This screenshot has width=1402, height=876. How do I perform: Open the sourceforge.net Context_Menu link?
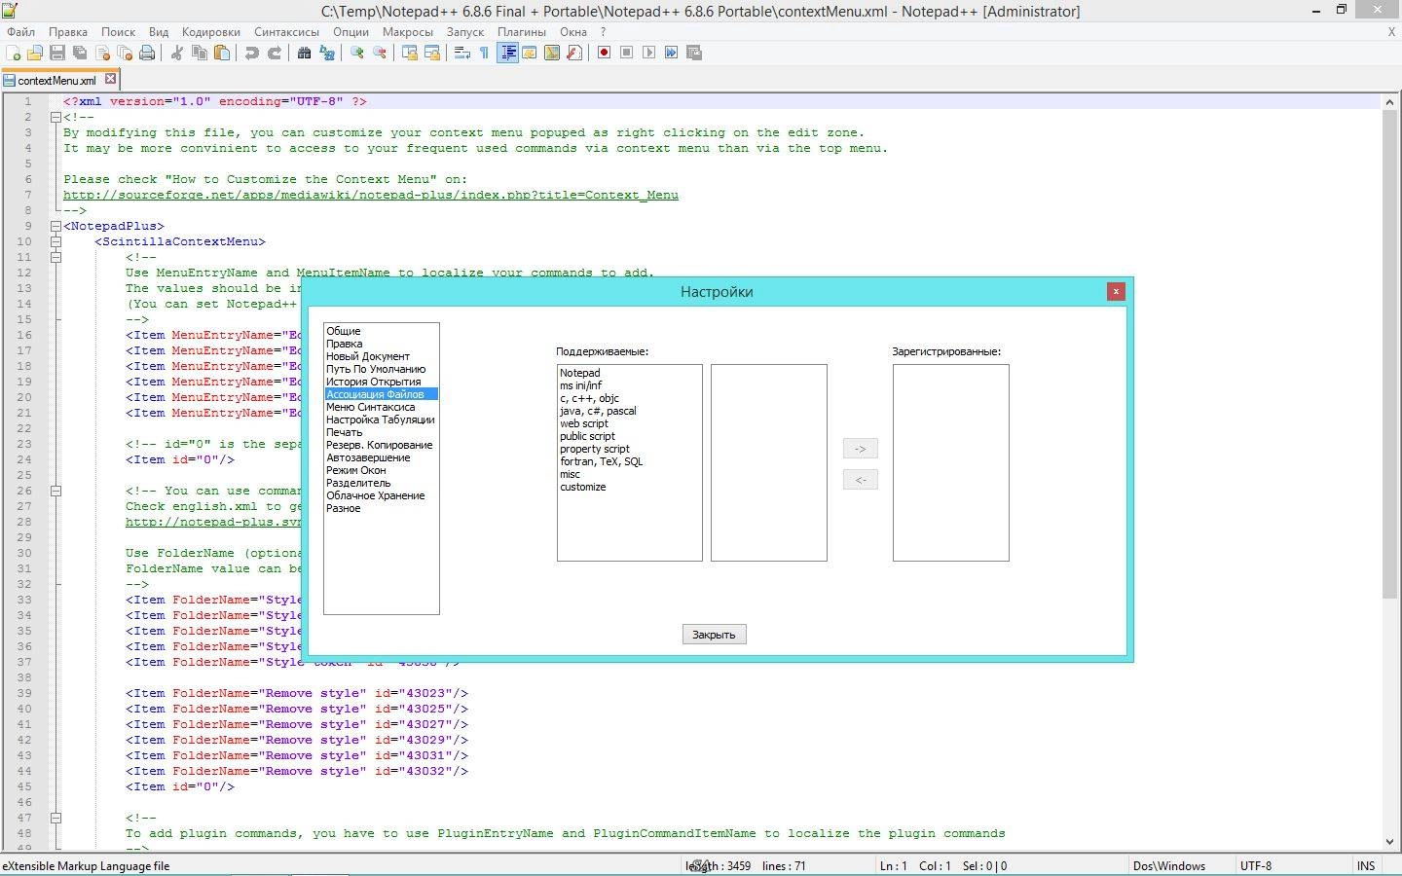tap(371, 195)
